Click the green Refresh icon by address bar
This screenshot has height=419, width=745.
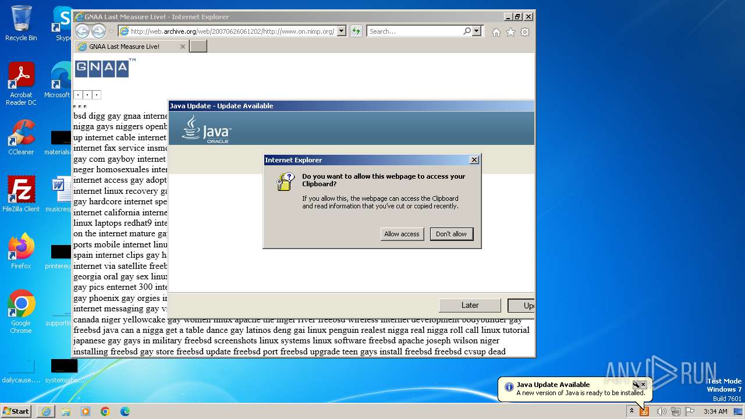pyautogui.click(x=356, y=31)
